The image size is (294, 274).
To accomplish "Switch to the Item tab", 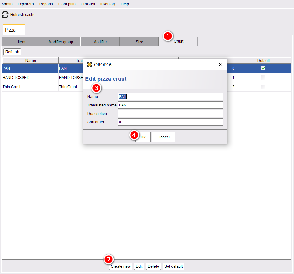I will 22,42.
